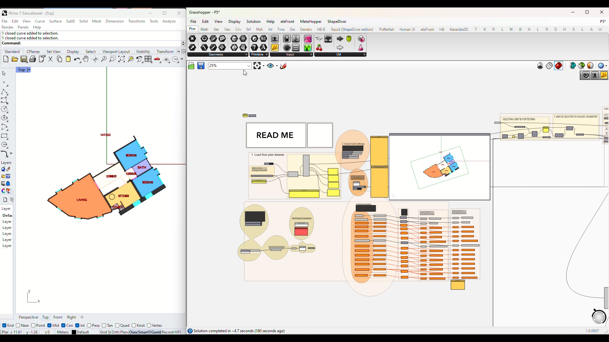Image resolution: width=609 pixels, height=342 pixels.
Task: Click the Rhino Save file icon
Action: click(x=24, y=59)
